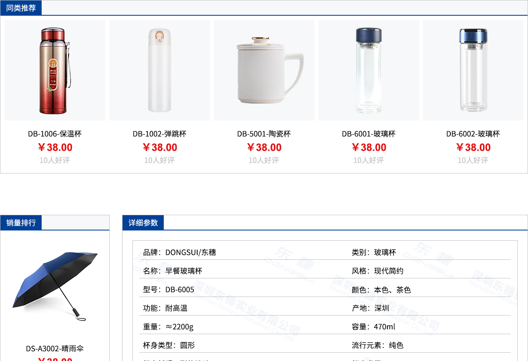The image size is (528, 361).
Task: Click the DB-6002-玻璃杯 product title
Action: coord(473,134)
